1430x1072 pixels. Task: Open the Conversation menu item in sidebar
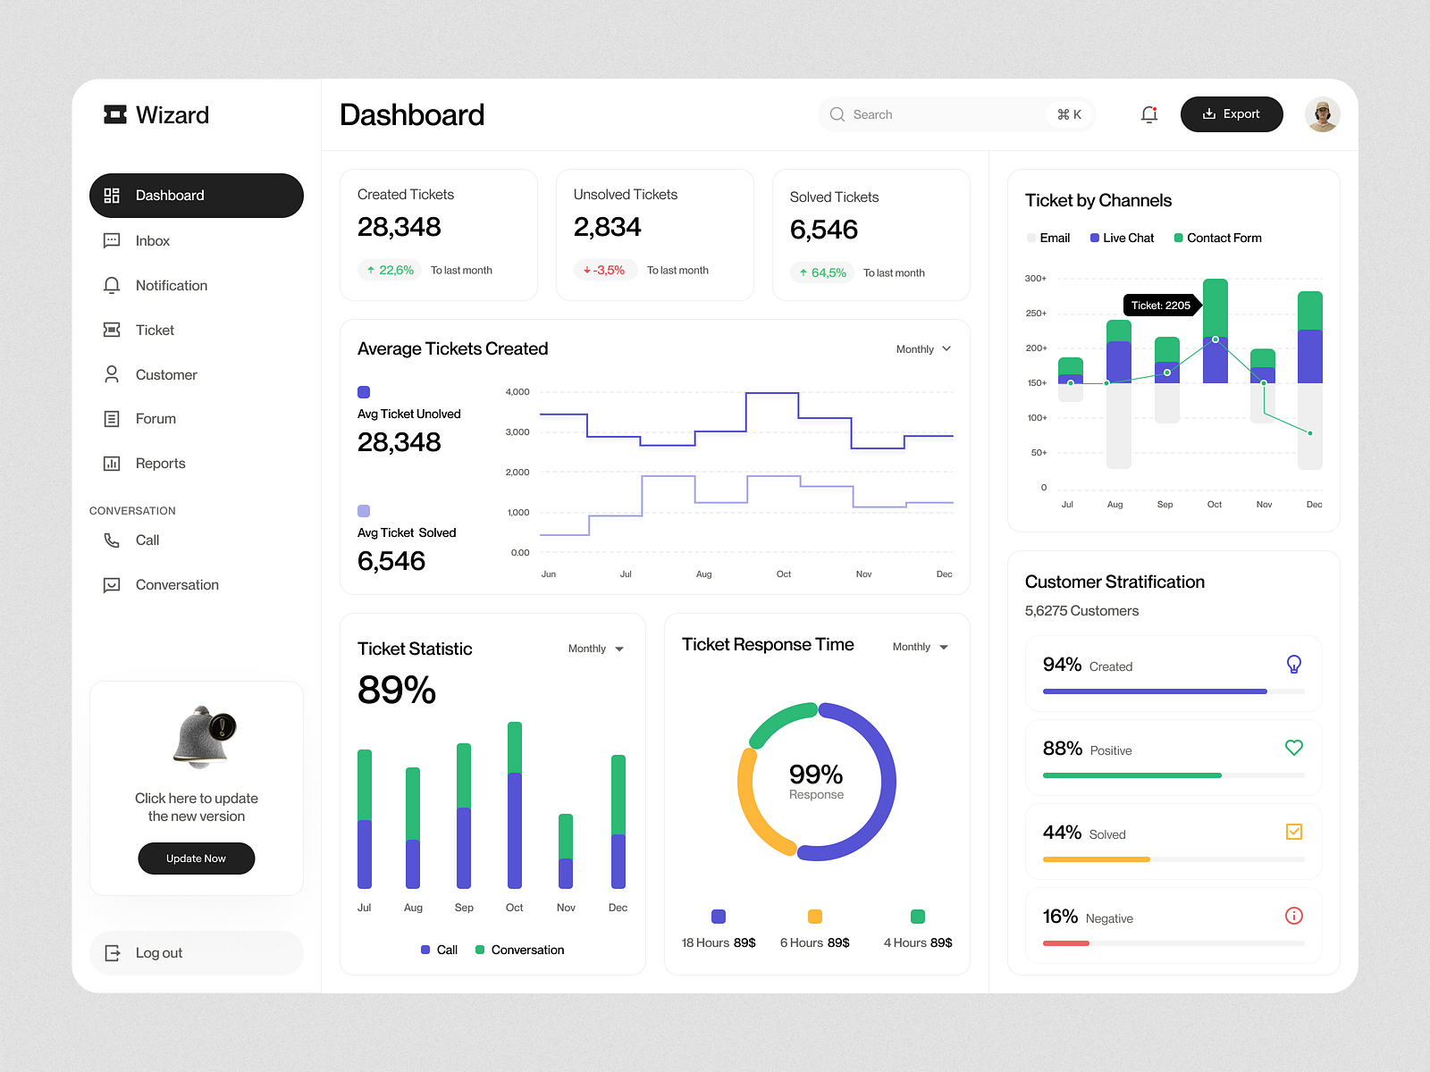tap(176, 584)
